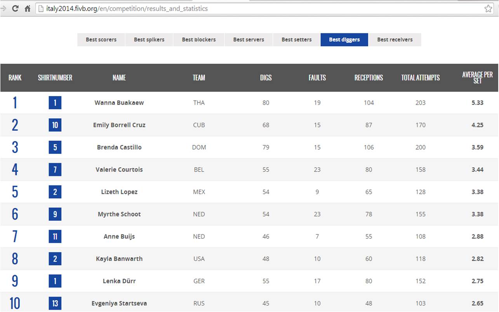Go to the Best setters tab
Viewport: 499px width, 312px height.
(x=297, y=40)
